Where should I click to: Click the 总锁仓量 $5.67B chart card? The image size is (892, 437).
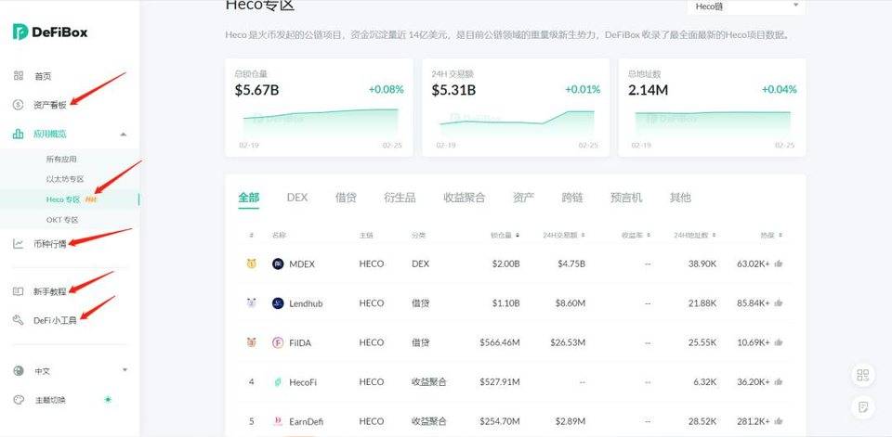point(319,108)
